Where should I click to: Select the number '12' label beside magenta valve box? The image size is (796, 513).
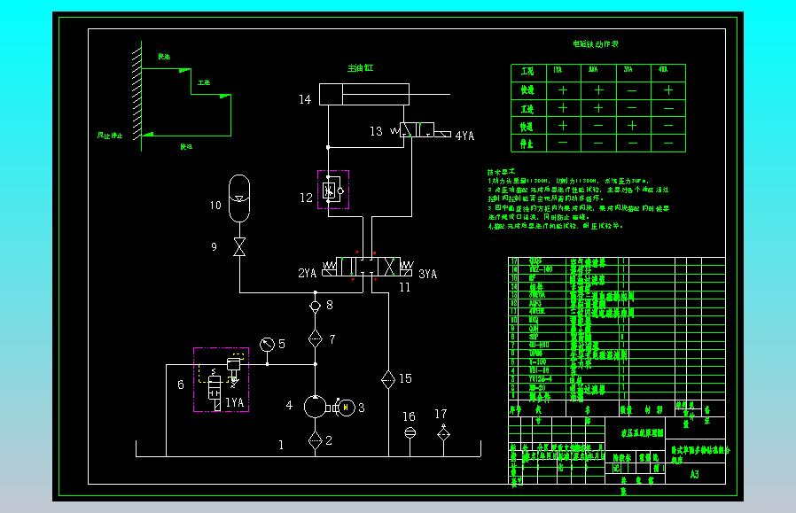(306, 198)
